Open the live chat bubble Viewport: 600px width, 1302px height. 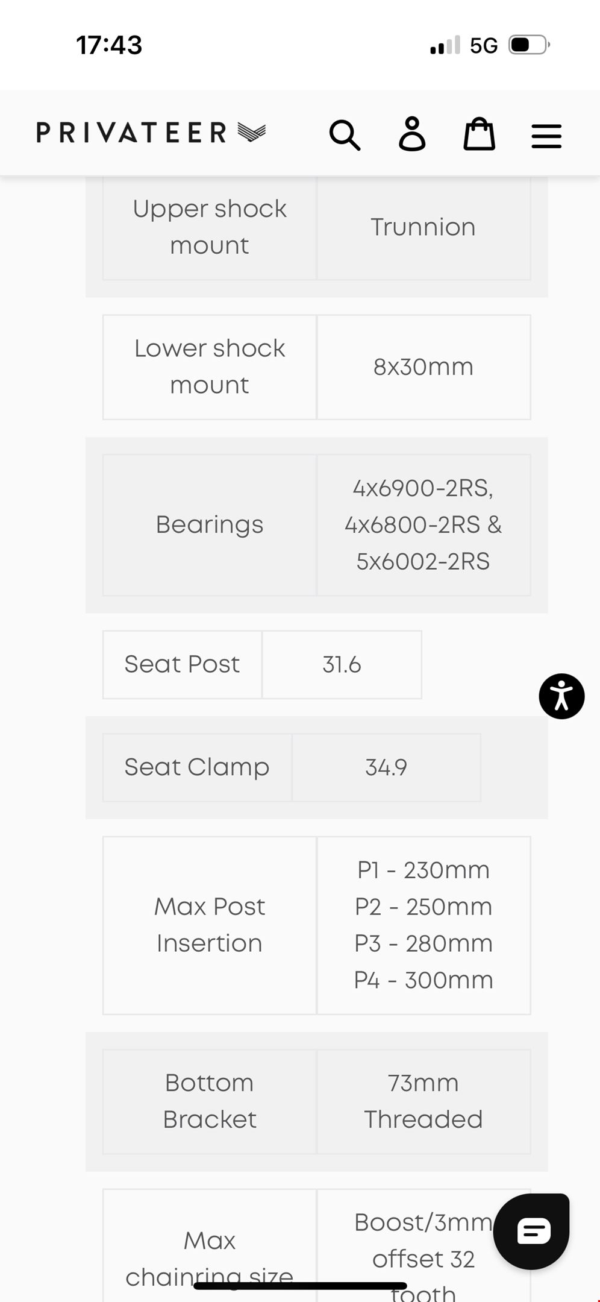(x=531, y=1231)
